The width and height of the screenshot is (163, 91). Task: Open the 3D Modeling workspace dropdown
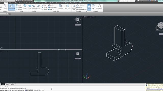click(7, 1)
